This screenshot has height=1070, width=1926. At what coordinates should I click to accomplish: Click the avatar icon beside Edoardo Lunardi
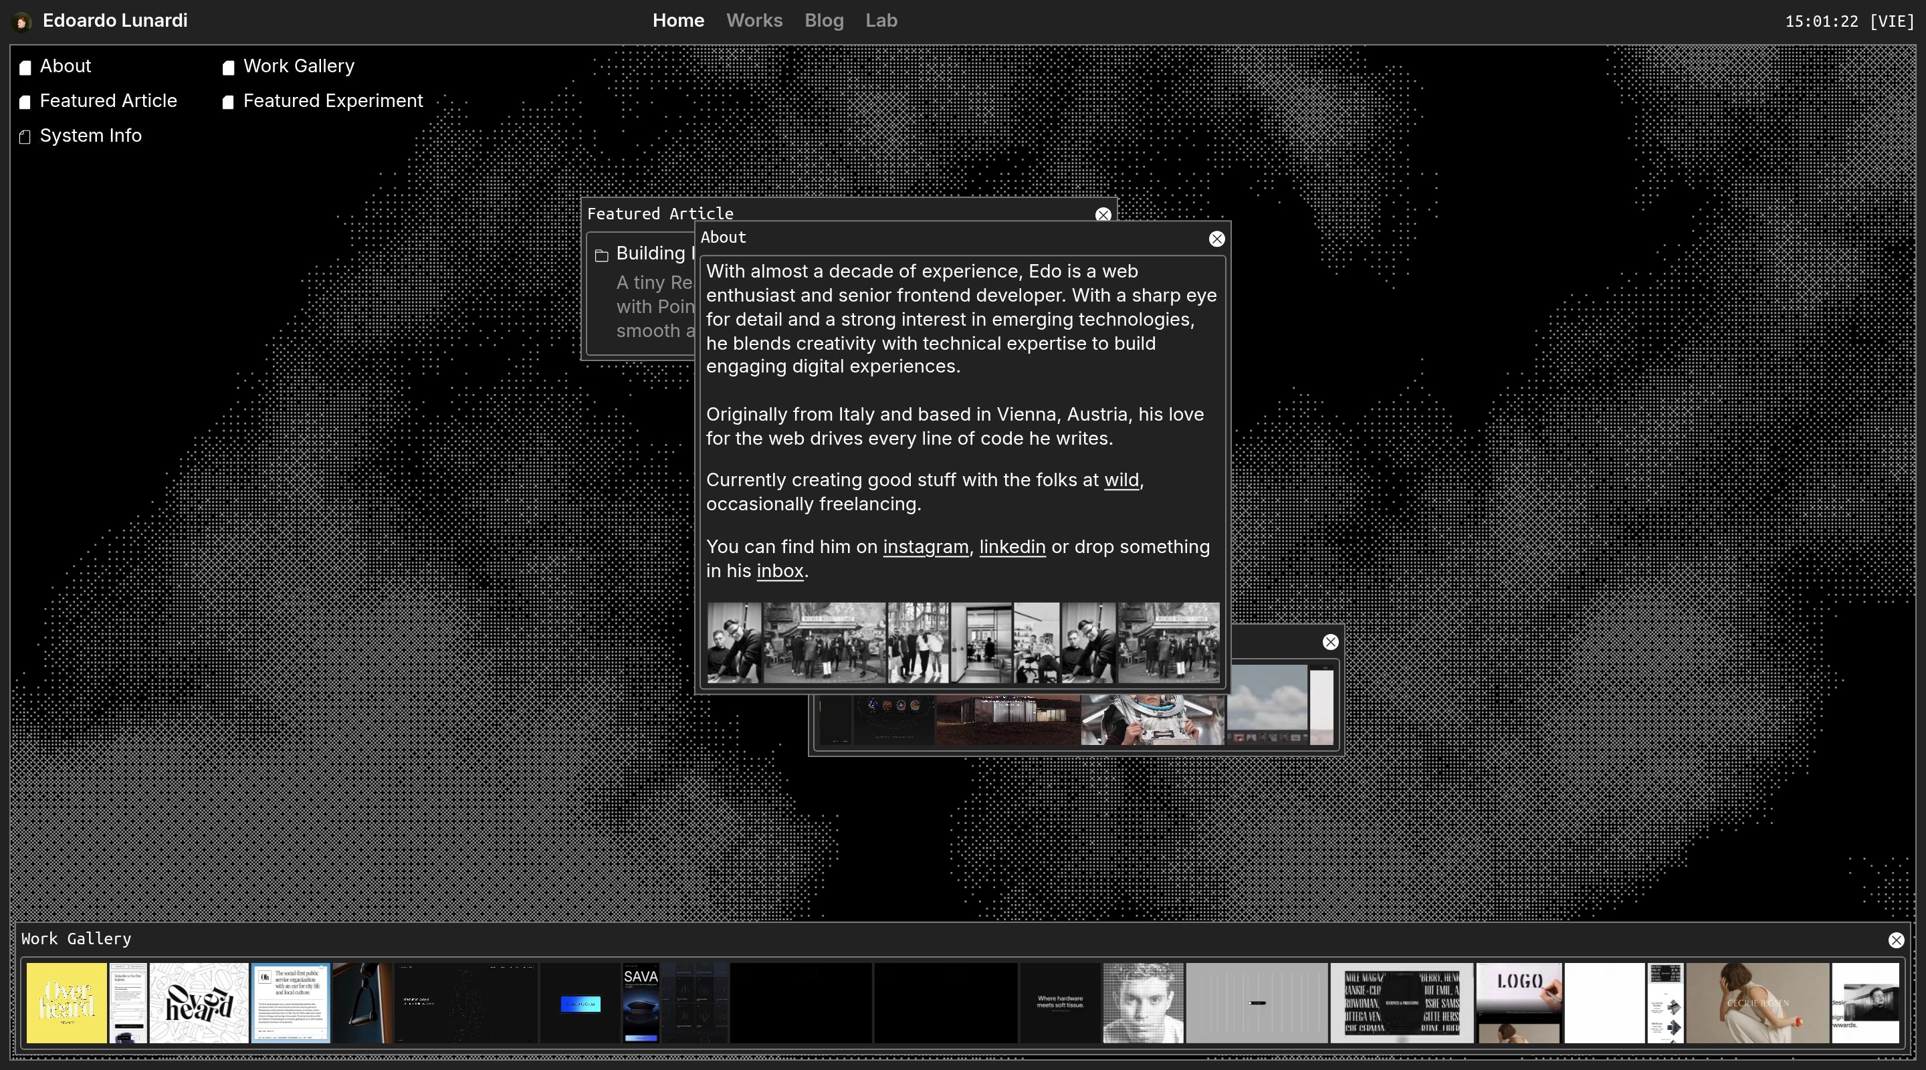21,21
